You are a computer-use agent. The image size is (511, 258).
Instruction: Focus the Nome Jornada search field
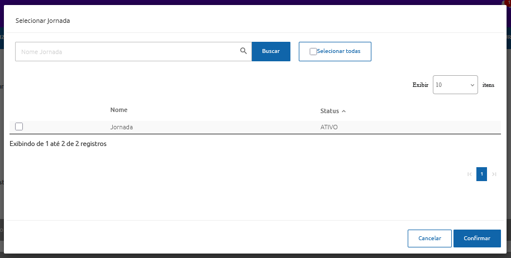[x=126, y=51]
